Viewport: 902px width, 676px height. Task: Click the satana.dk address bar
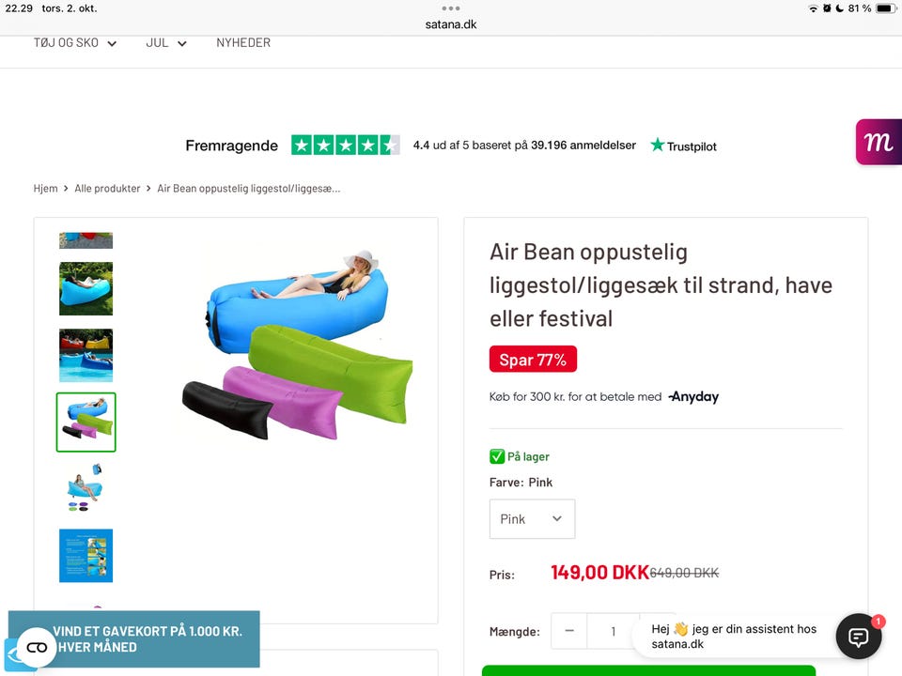(x=451, y=24)
